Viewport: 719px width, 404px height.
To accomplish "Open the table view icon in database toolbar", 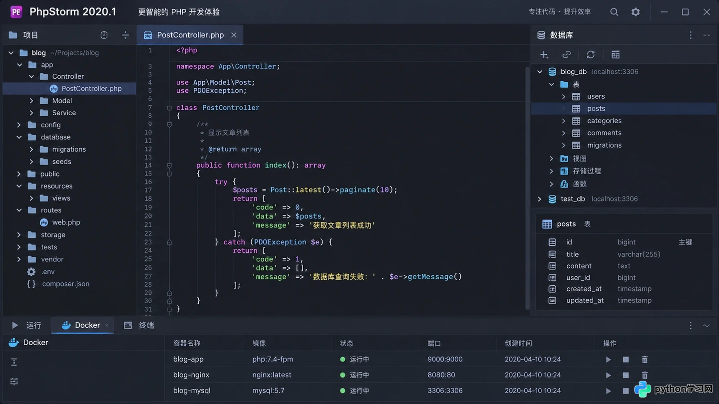I will [x=616, y=54].
